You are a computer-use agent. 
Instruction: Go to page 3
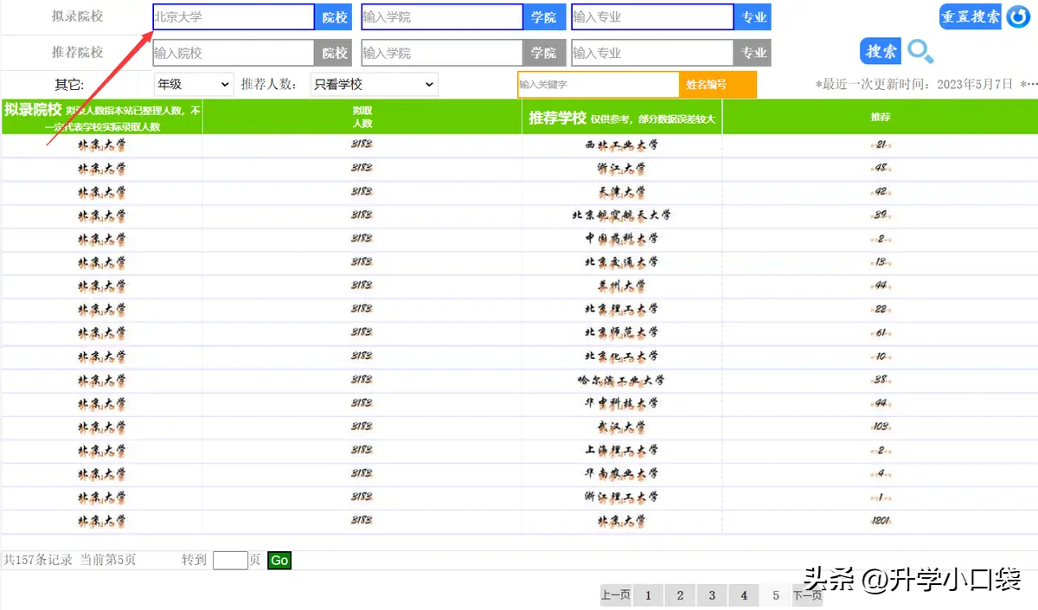(712, 595)
